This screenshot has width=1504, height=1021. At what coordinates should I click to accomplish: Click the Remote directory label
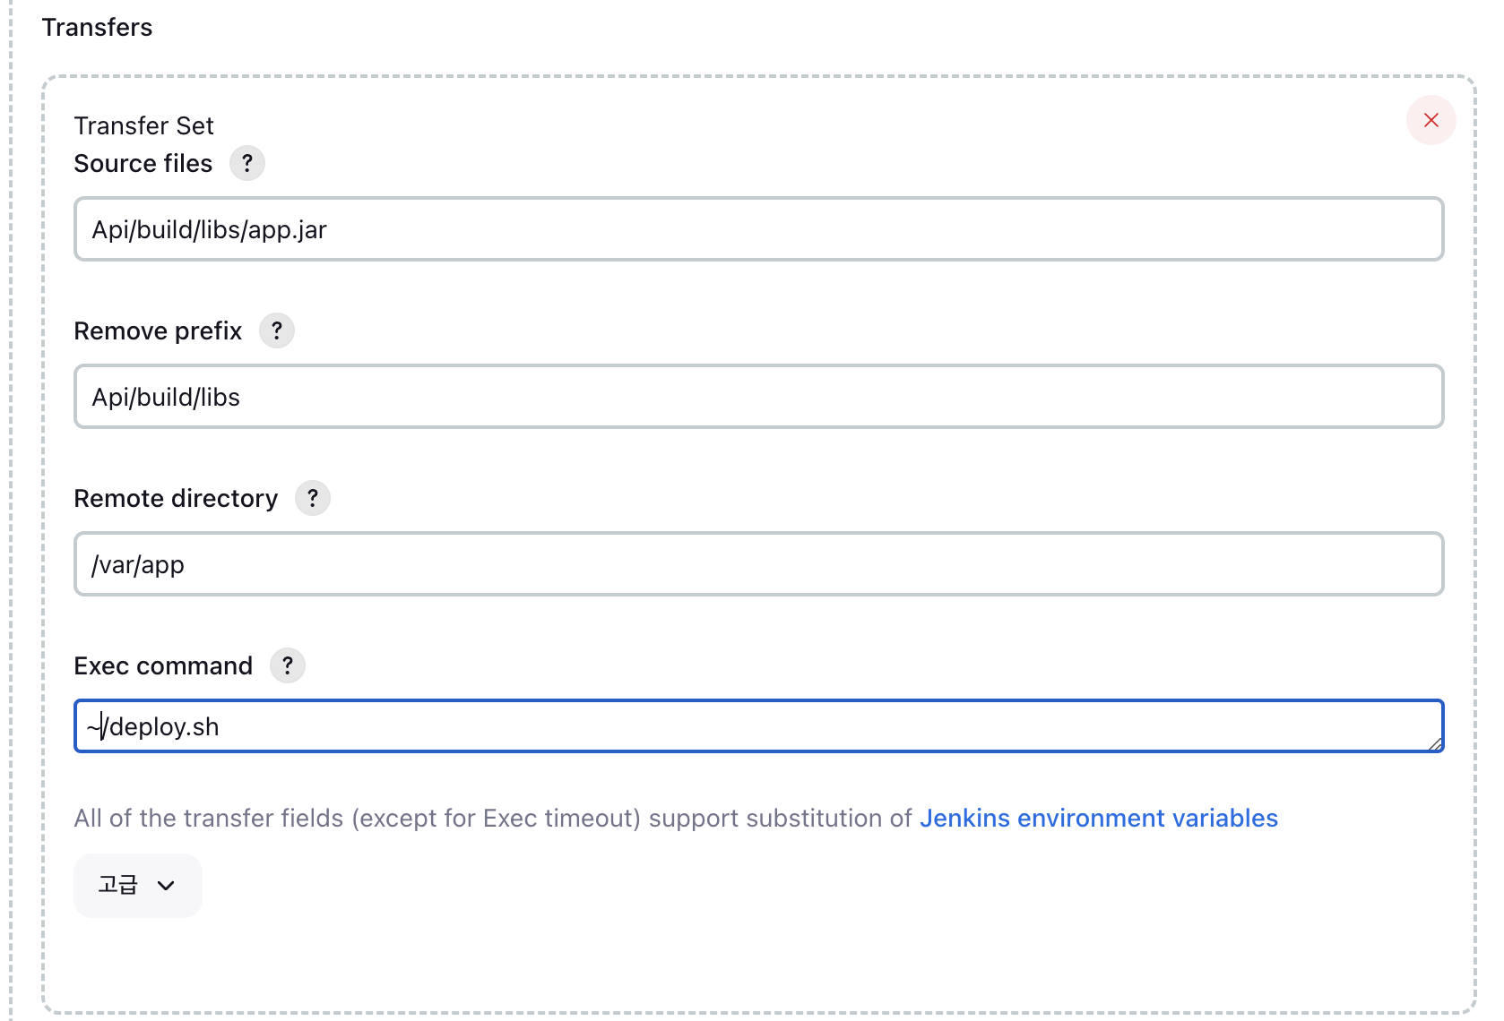click(x=176, y=498)
